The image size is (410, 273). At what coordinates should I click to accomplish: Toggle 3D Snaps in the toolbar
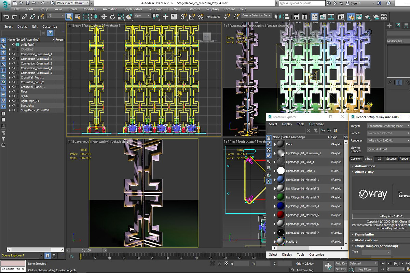184,16
